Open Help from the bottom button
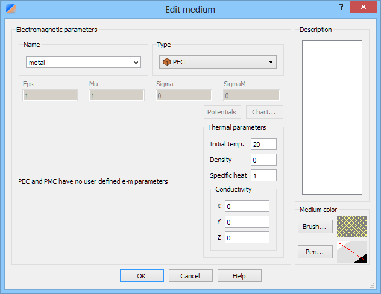Viewport: 381px width, 294px height. 239,275
